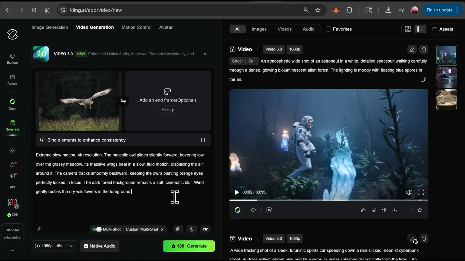
Task: Regenerate the astronaut video
Action: click(424, 49)
